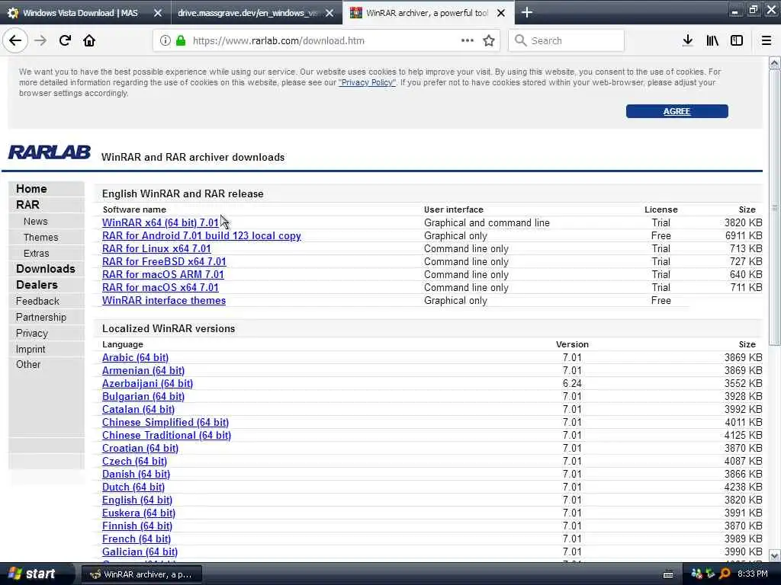This screenshot has height=585, width=781.
Task: Close the Windows Vista Download tab
Action: click(x=158, y=13)
